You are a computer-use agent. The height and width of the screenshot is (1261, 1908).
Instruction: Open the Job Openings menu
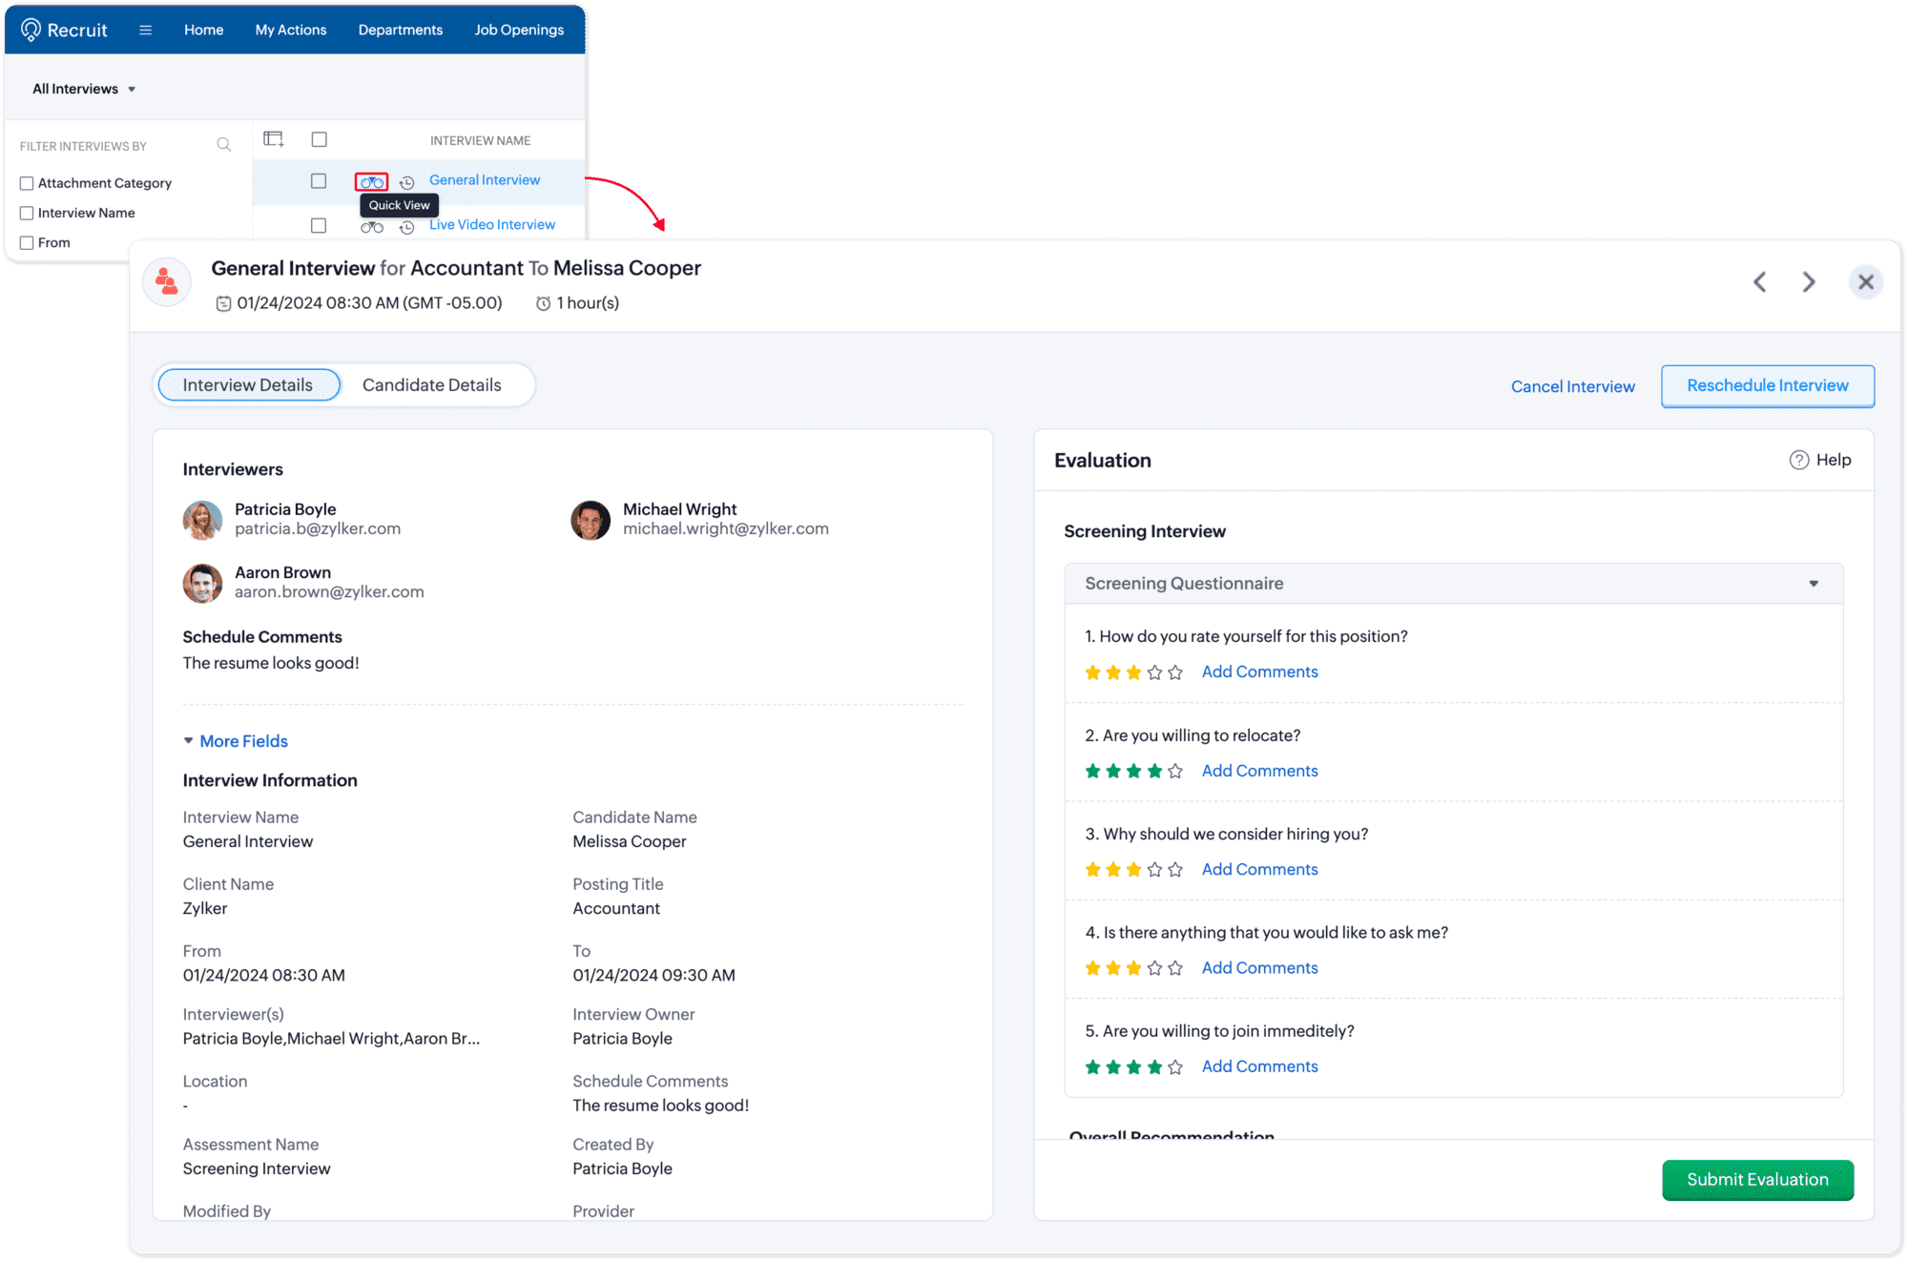click(519, 30)
